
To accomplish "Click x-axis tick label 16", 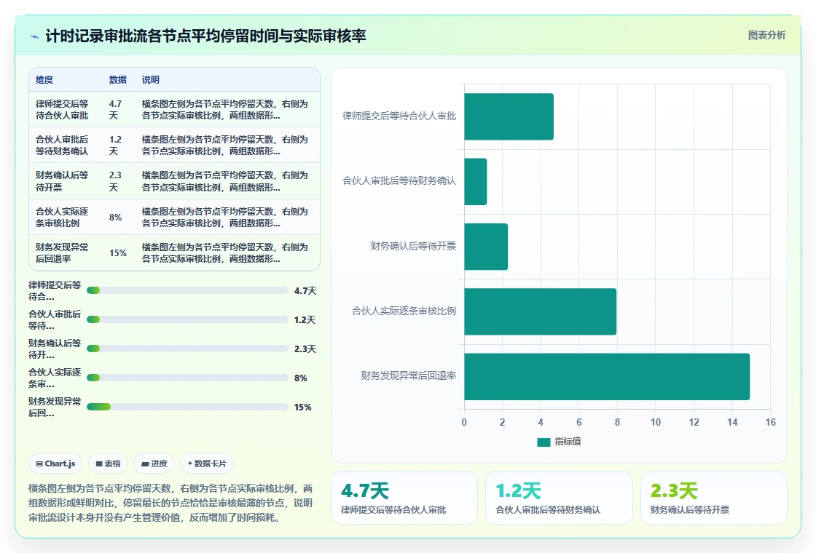I will (x=770, y=422).
